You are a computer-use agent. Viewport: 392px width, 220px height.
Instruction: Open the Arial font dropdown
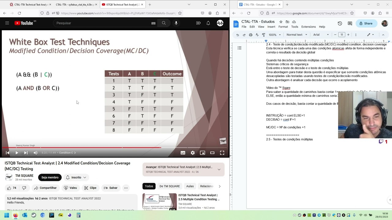click(321, 35)
